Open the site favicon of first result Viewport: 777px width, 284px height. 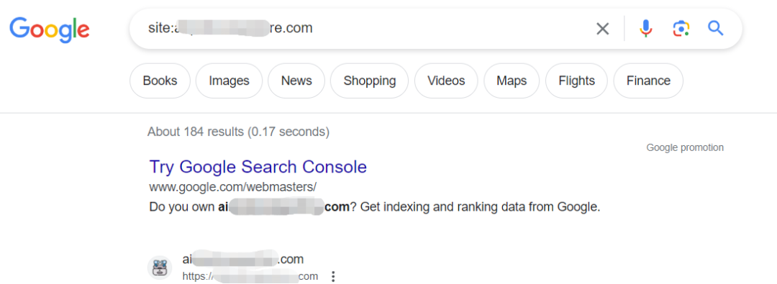click(160, 267)
